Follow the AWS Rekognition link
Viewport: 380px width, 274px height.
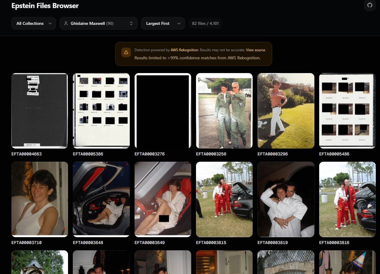coord(184,50)
